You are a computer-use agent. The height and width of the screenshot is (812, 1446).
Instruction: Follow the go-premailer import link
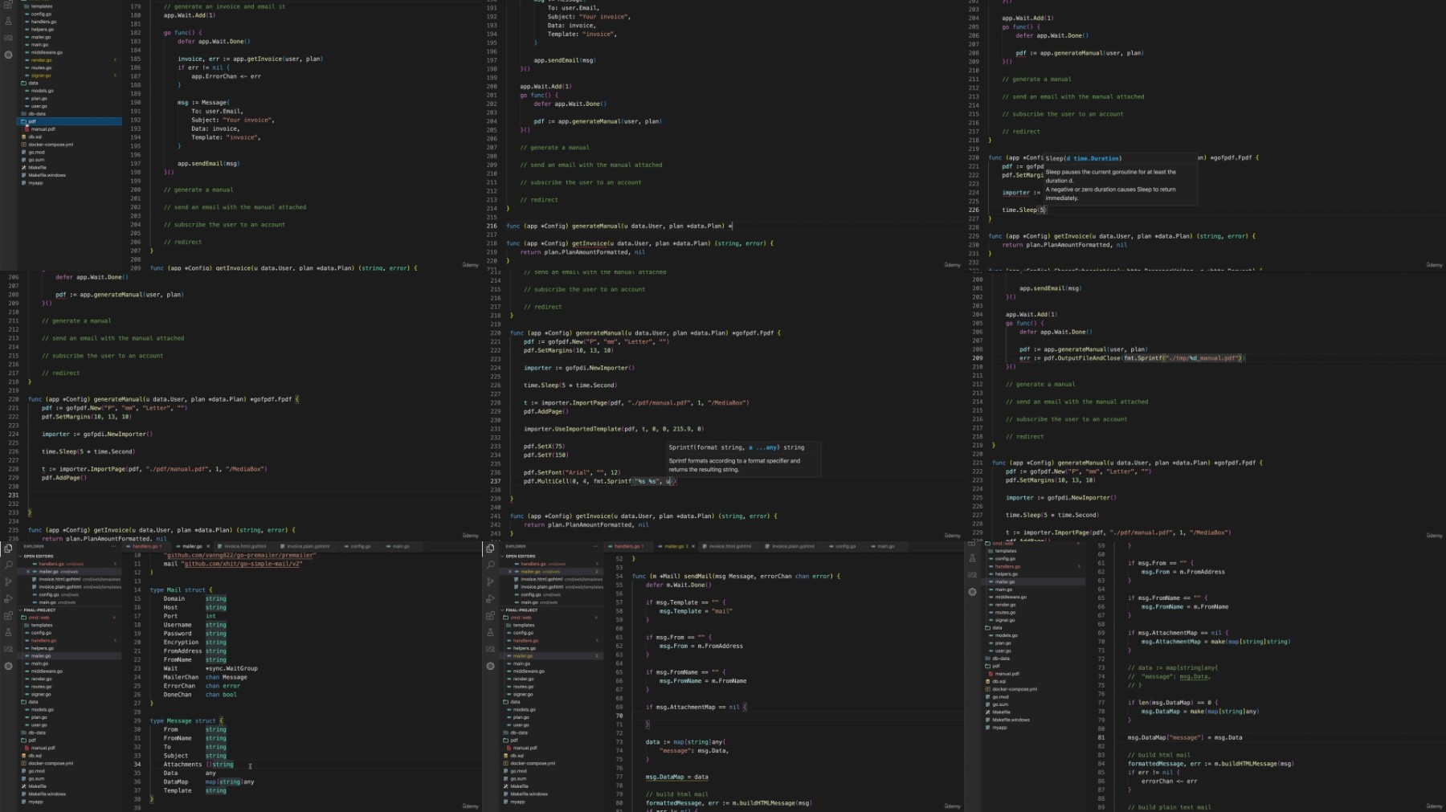240,555
